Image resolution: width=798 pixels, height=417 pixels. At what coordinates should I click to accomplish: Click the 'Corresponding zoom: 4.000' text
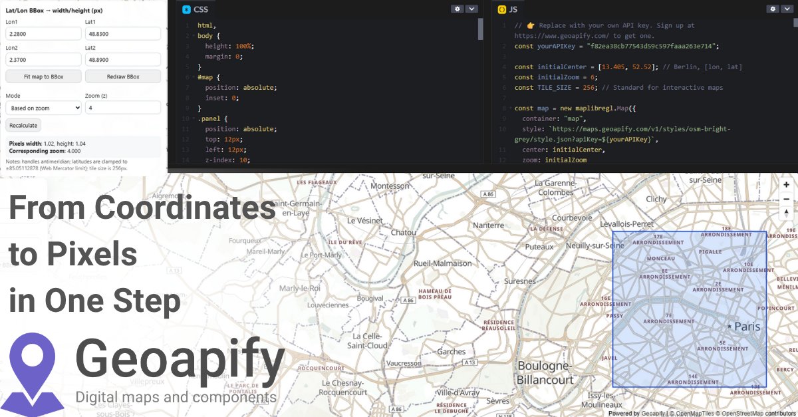45,150
